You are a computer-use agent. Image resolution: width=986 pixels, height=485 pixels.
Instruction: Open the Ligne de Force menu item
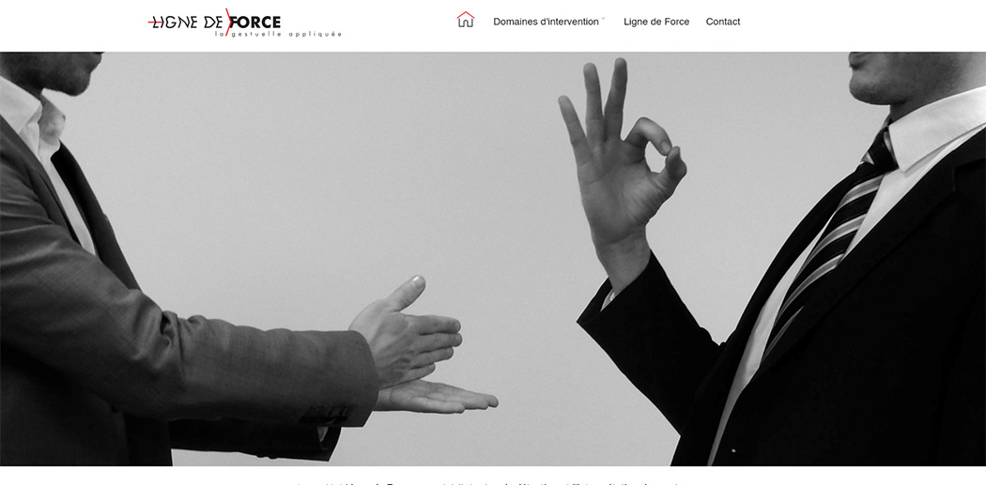point(656,22)
